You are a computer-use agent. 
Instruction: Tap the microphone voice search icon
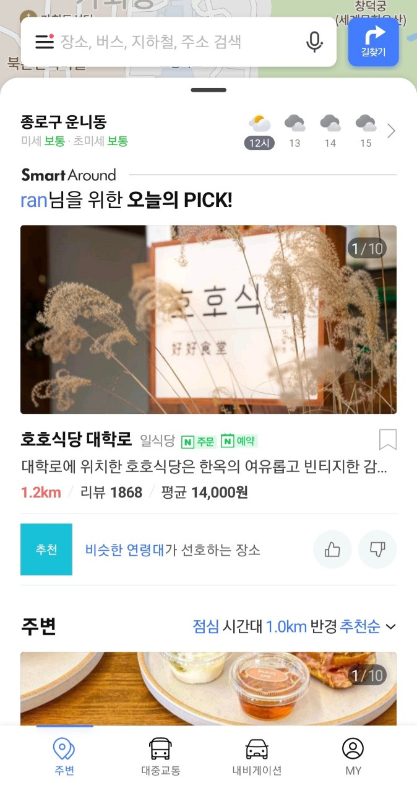click(x=314, y=42)
